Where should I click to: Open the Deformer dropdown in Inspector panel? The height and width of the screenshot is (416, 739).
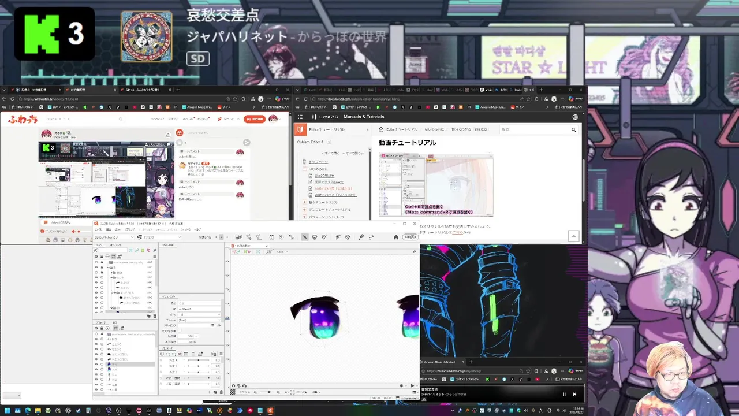[x=199, y=320]
